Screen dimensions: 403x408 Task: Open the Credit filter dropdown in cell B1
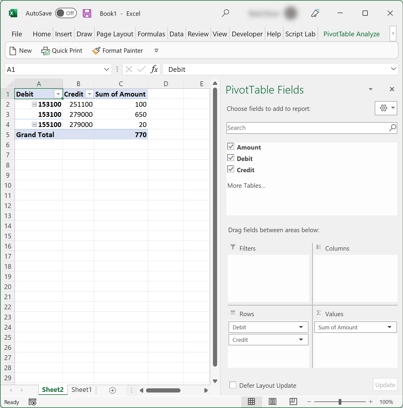[89, 94]
